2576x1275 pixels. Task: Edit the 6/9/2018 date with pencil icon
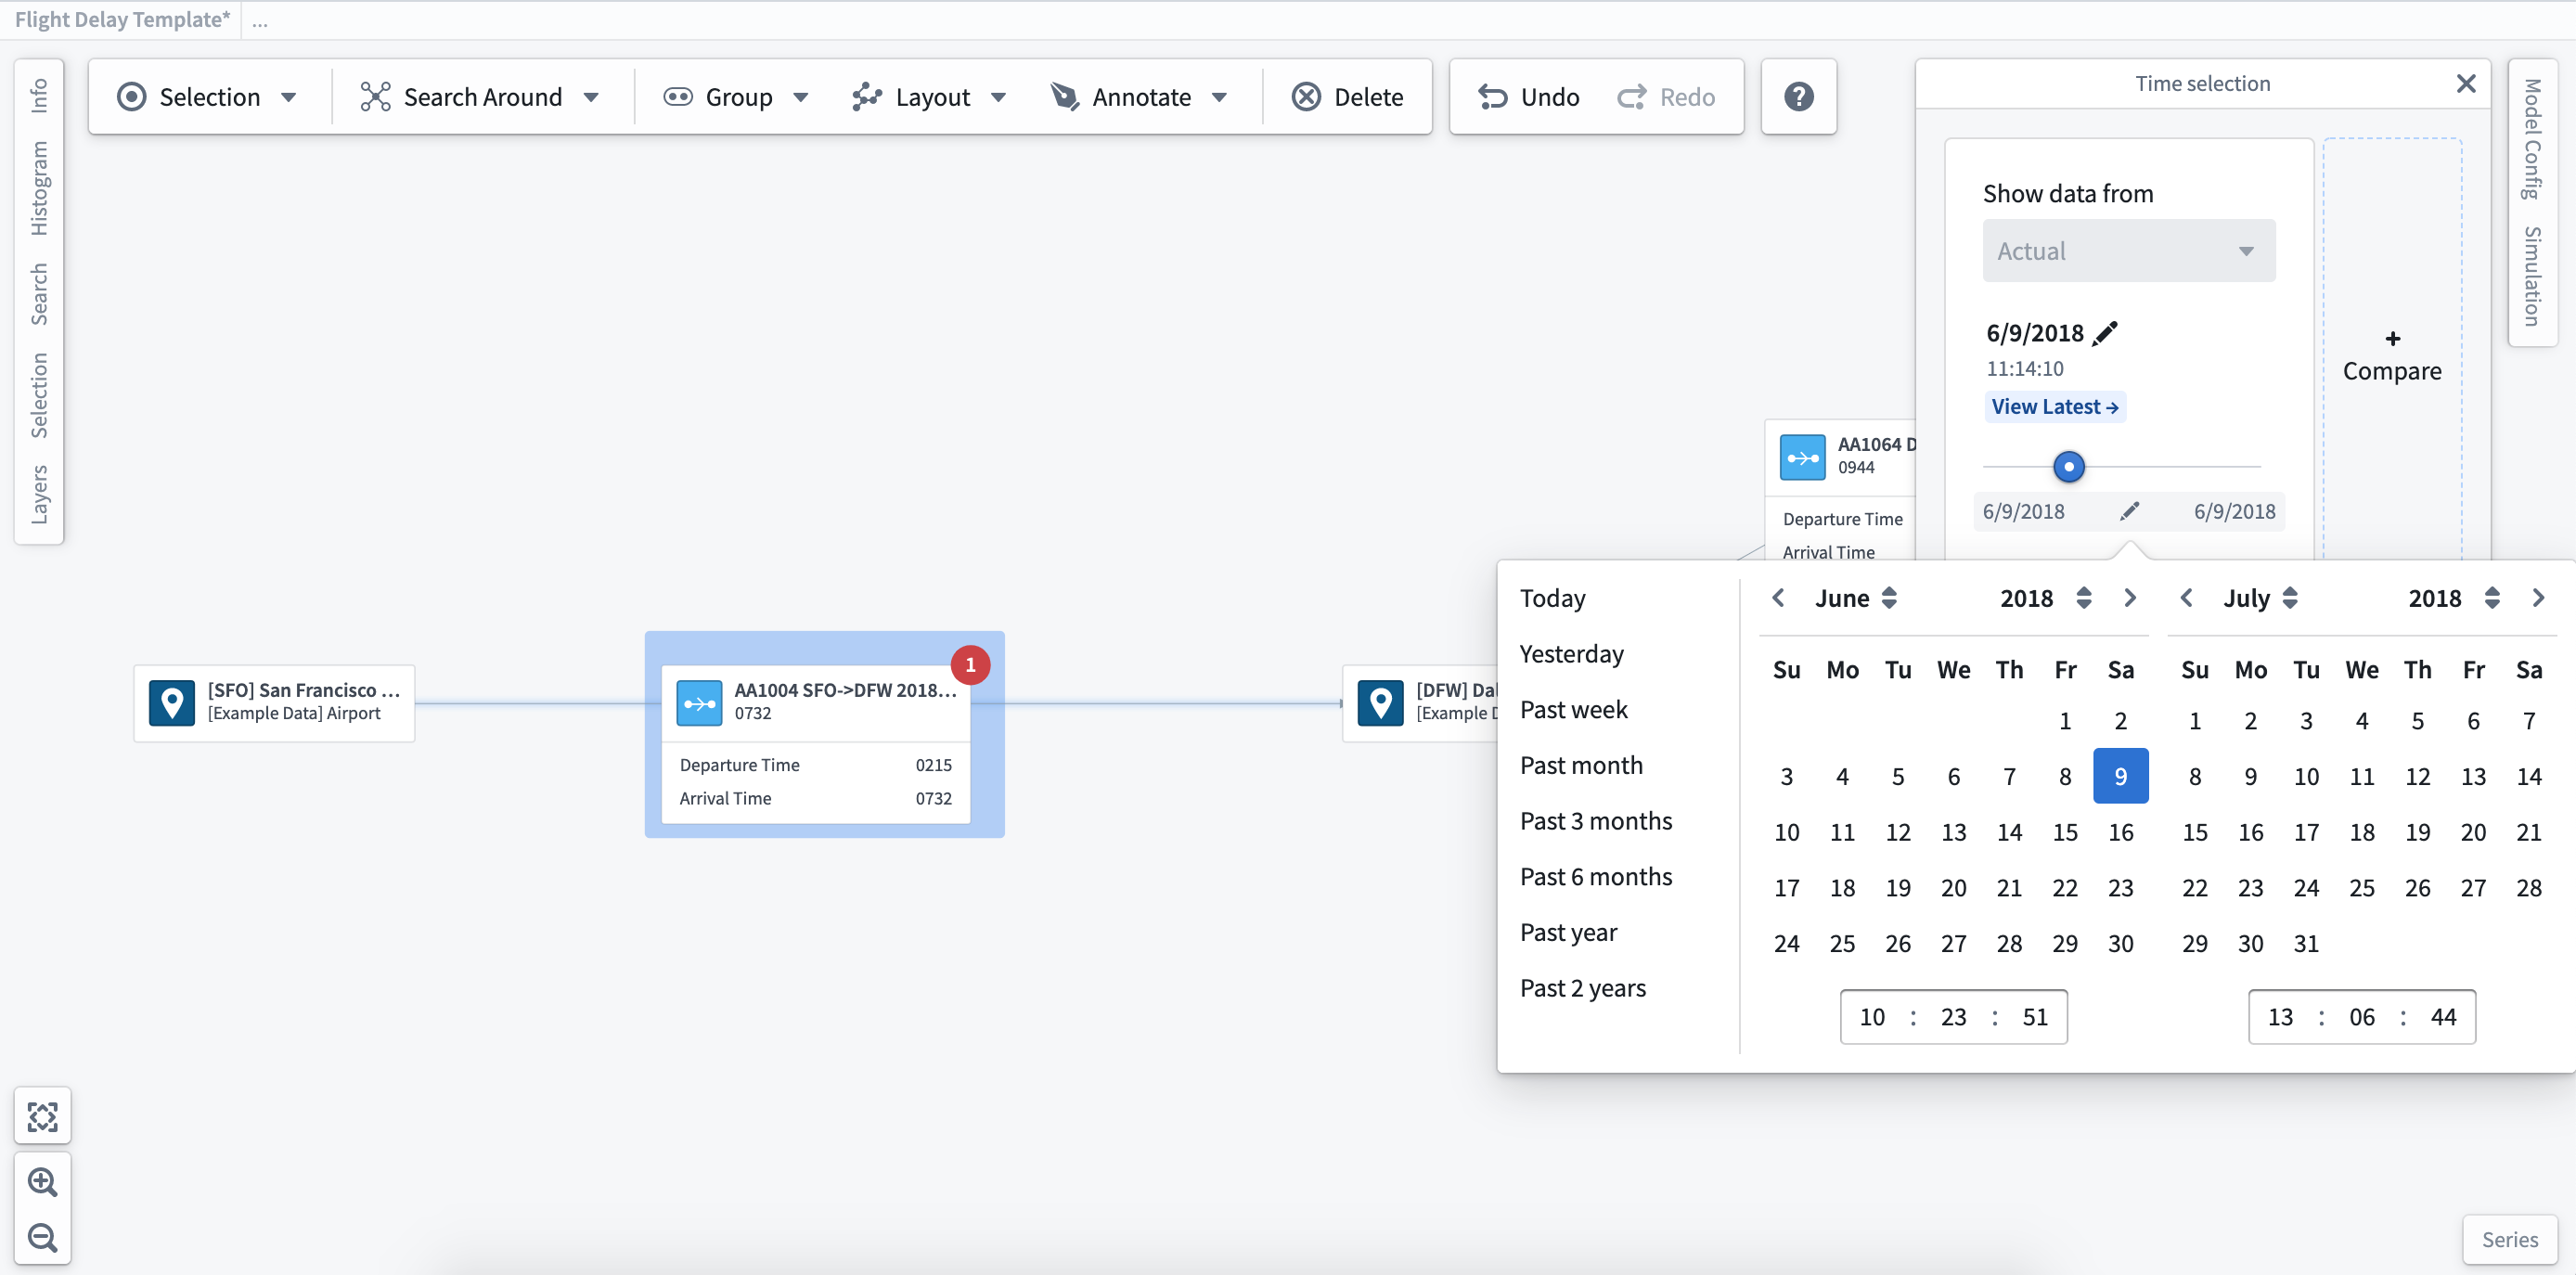pyautogui.click(x=2106, y=333)
